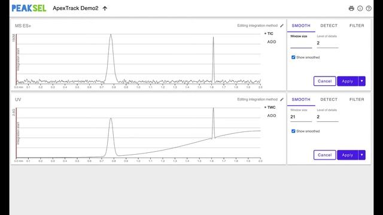The image size is (383, 215).
Task: Click the MS ES+ panel title
Action: 23,26
